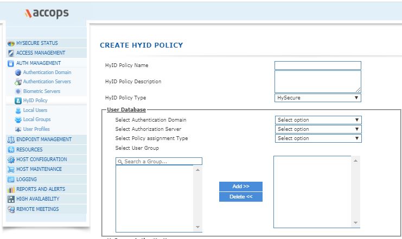The image size is (402, 239).
Task: Click the Add >> button
Action: (x=241, y=187)
